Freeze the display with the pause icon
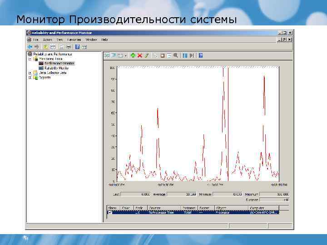This screenshot has width=327, height=245. click(x=185, y=55)
